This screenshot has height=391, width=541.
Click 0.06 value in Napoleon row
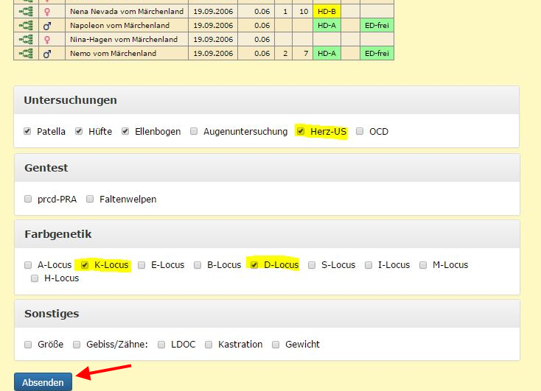point(262,26)
